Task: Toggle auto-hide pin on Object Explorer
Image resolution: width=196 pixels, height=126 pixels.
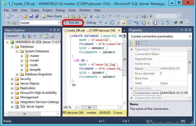Action: [54, 30]
